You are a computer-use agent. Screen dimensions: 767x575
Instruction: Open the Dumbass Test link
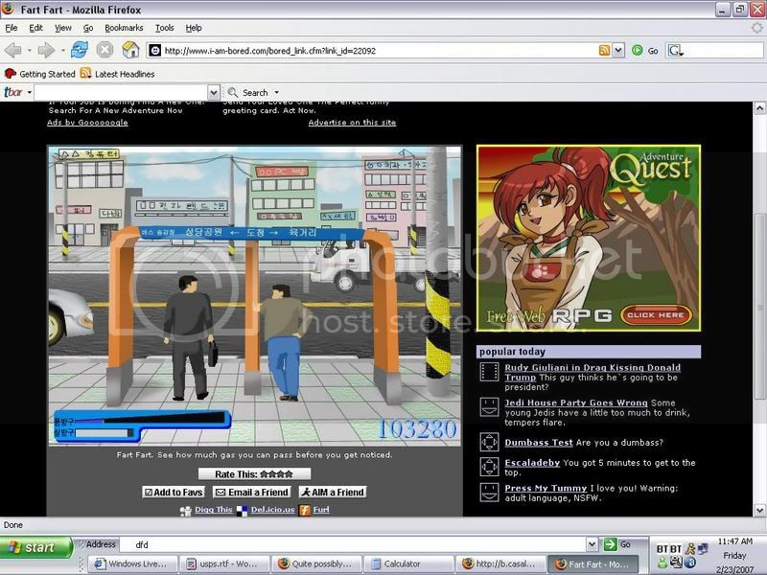[539, 443]
